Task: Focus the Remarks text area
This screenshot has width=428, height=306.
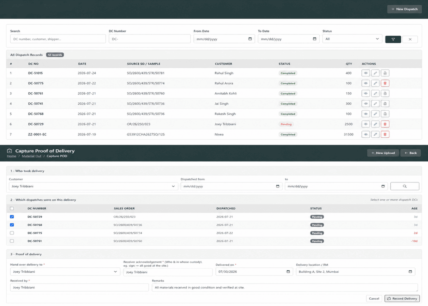Action: click(285, 287)
